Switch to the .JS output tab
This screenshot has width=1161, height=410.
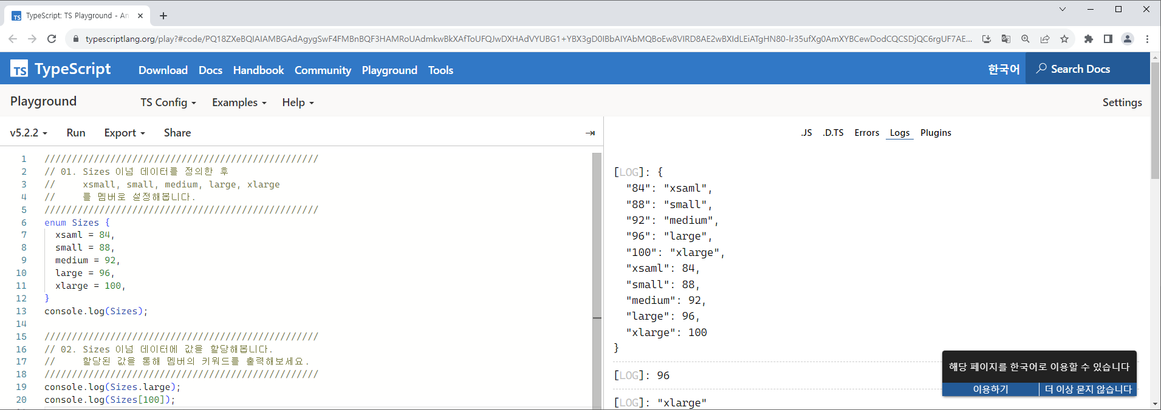(806, 133)
